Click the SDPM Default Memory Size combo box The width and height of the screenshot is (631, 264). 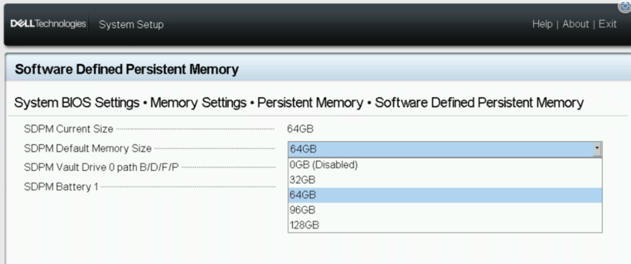coord(440,149)
